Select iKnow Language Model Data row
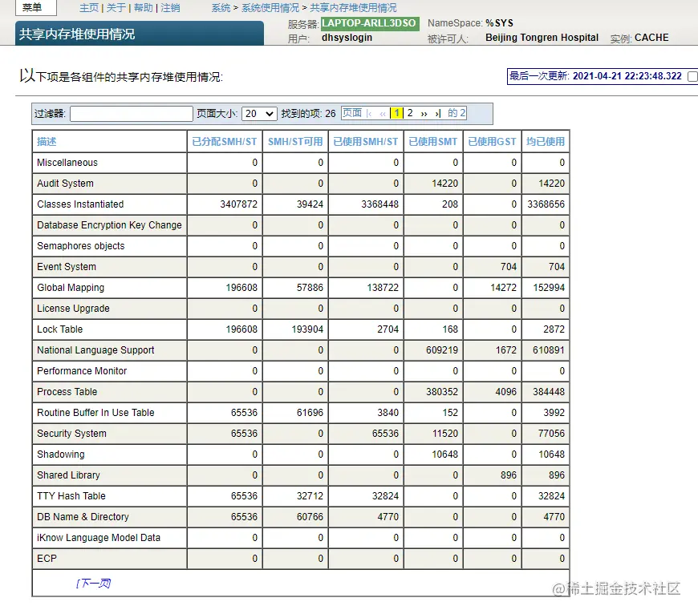The height and width of the screenshot is (614, 698). tap(301, 538)
